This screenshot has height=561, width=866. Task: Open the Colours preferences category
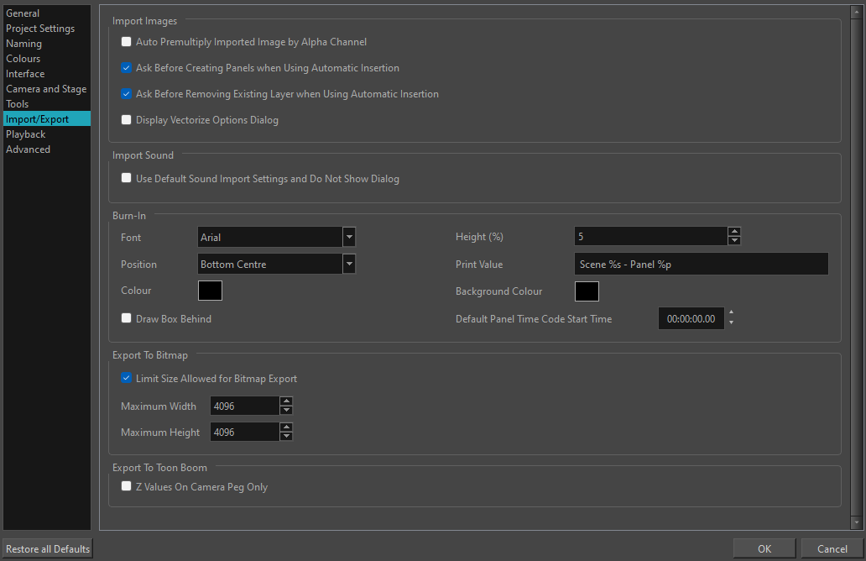(x=47, y=59)
